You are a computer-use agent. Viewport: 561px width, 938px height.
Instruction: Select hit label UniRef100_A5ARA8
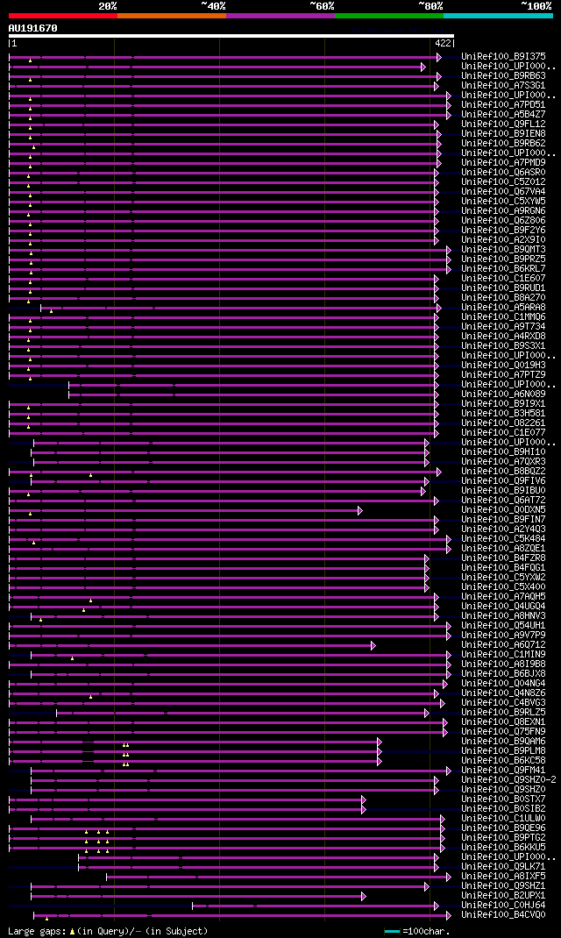503,307
